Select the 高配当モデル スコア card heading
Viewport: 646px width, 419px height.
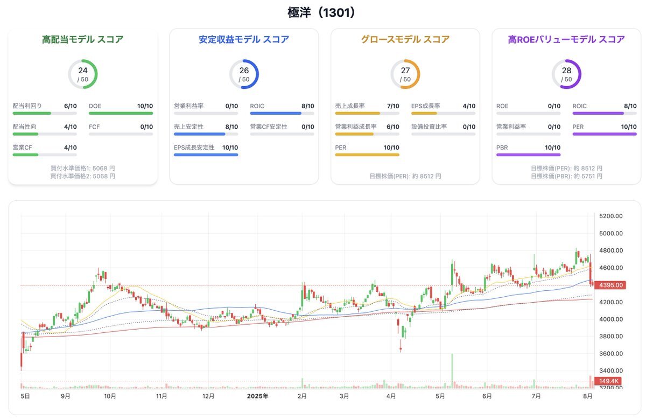coord(82,39)
